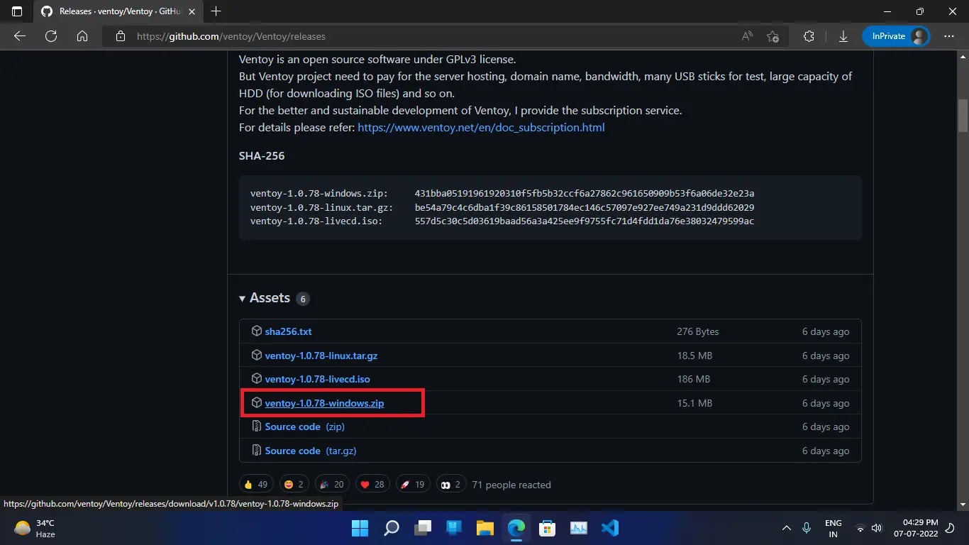Open Read aloud icon in address bar
This screenshot has width=969, height=545.
[747, 36]
